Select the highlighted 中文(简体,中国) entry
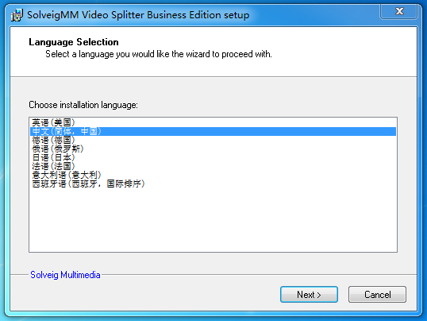The height and width of the screenshot is (321, 427). (213, 131)
